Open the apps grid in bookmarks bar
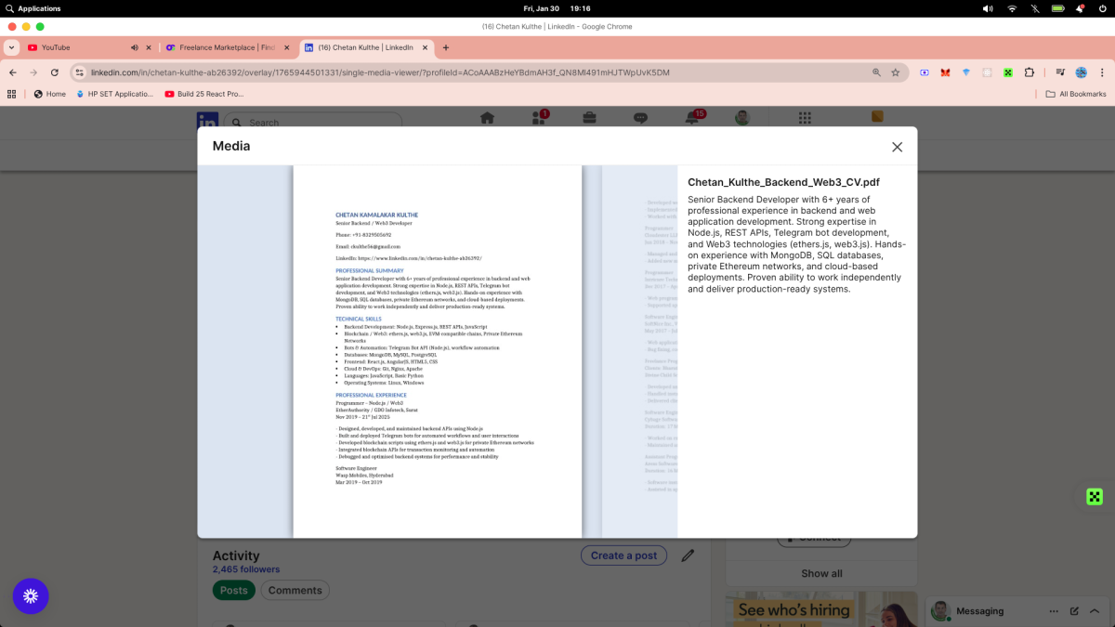 point(12,94)
